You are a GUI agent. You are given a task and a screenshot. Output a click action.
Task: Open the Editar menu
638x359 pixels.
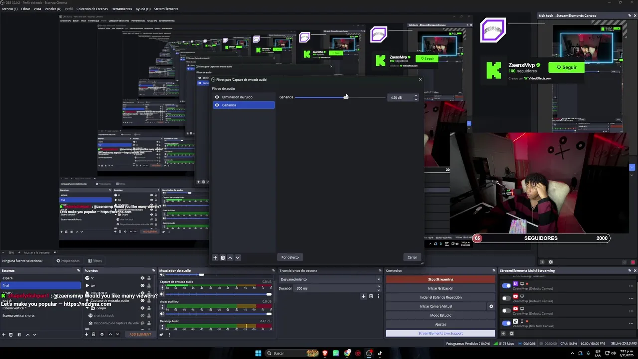(x=25, y=9)
